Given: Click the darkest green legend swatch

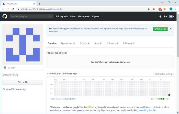Looking at the screenshot, I should (x=164, y=99).
